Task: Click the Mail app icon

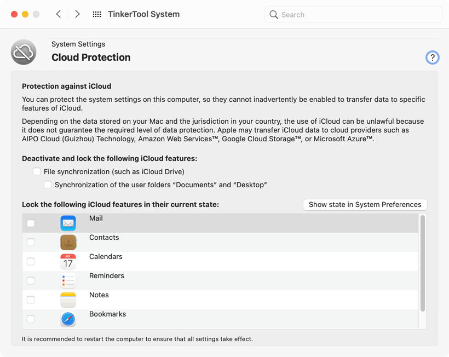Action: [68, 223]
